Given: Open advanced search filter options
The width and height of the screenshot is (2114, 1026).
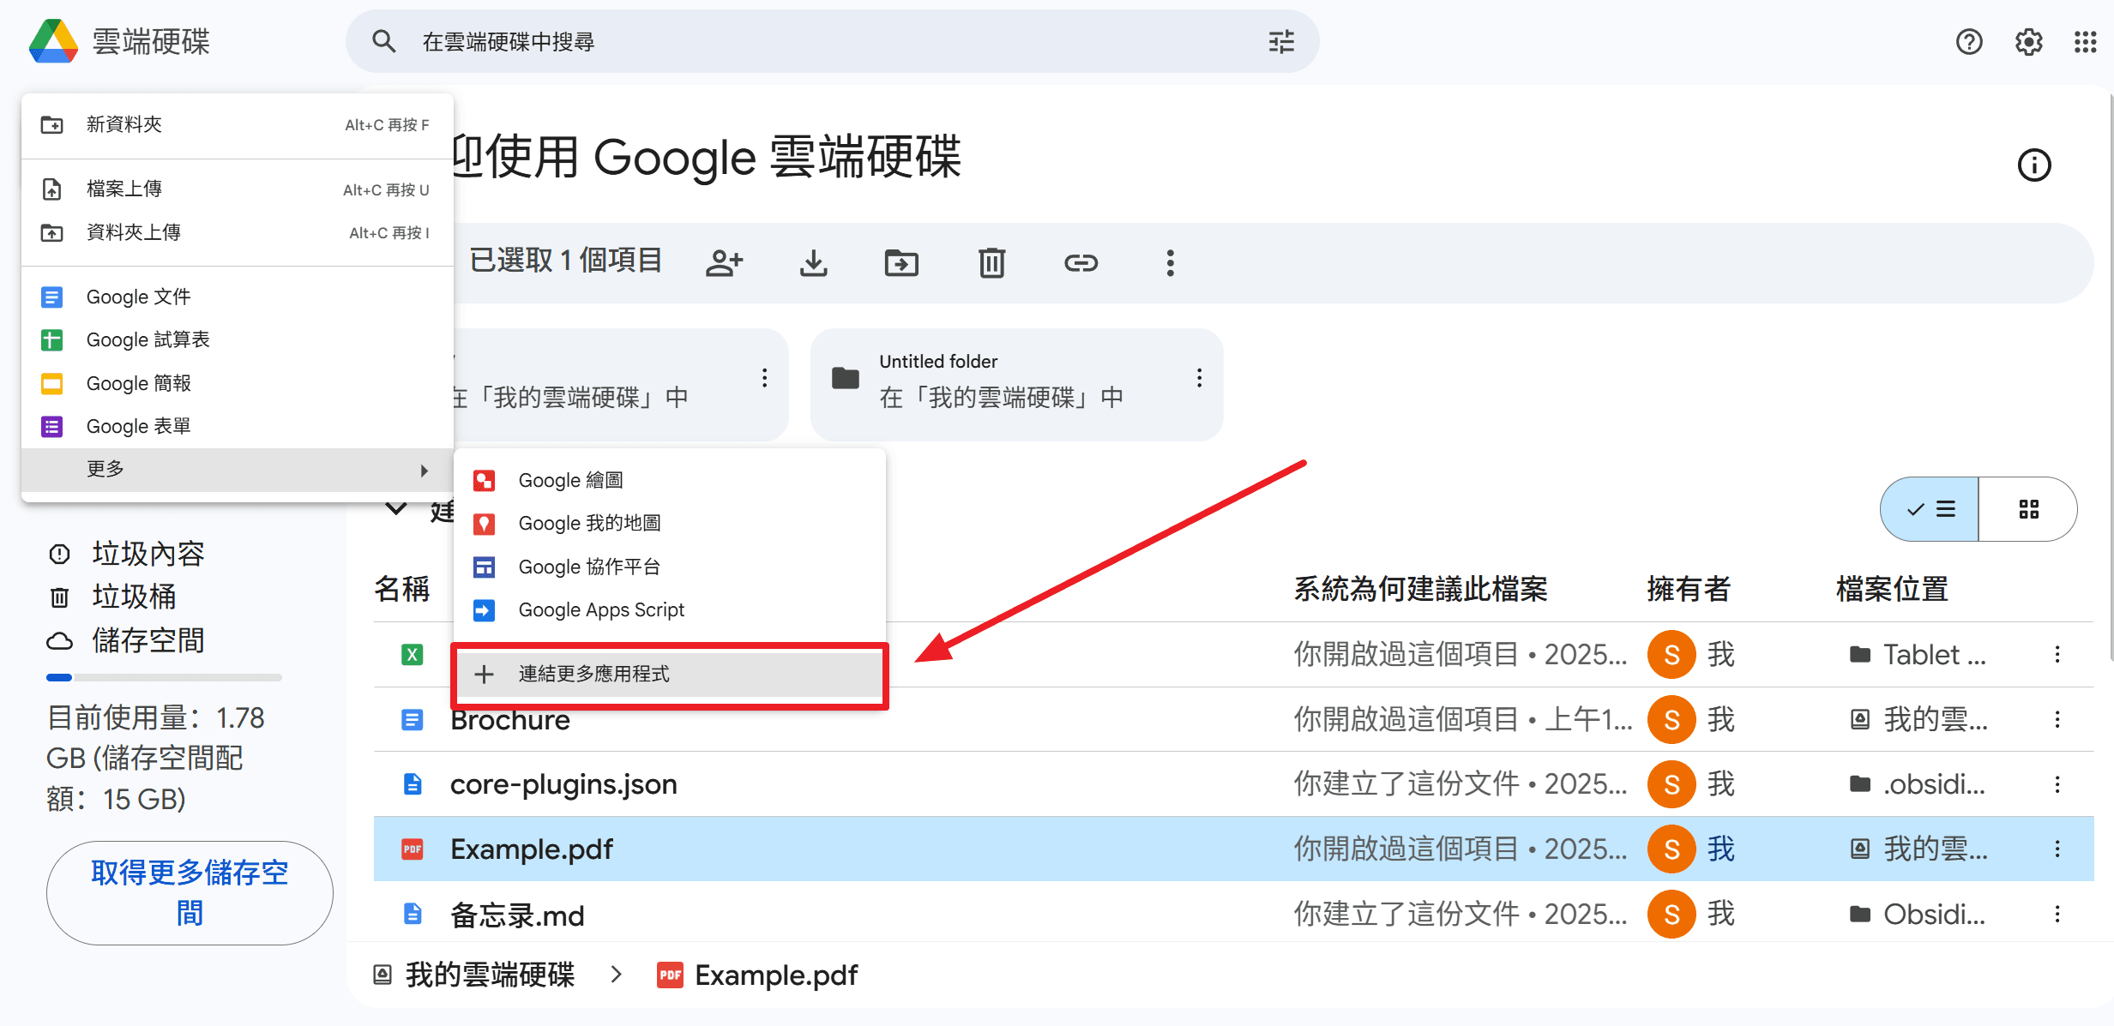Looking at the screenshot, I should coord(1281,41).
